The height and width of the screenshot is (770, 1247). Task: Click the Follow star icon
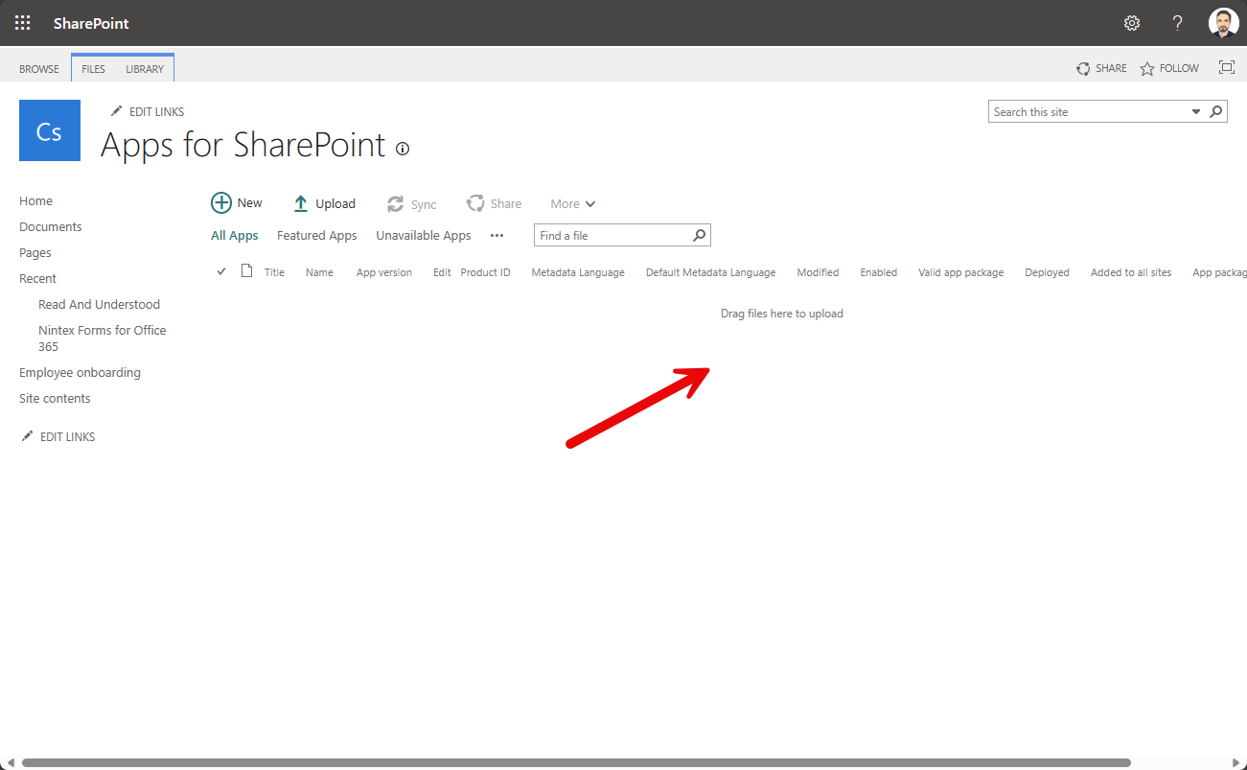(x=1147, y=68)
